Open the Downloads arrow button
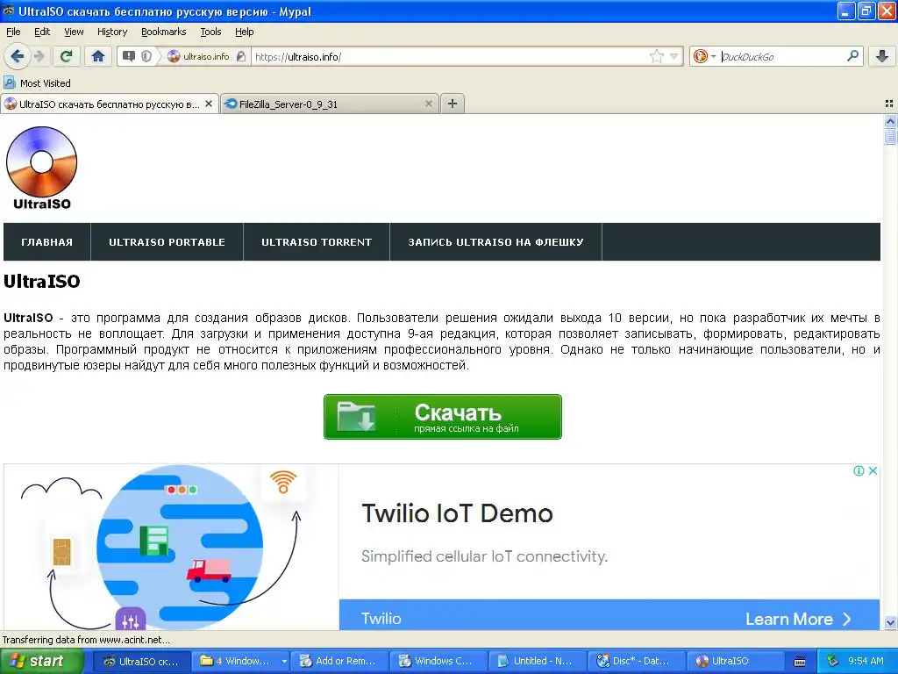Screen dimensions: 898x674 (x=882, y=56)
